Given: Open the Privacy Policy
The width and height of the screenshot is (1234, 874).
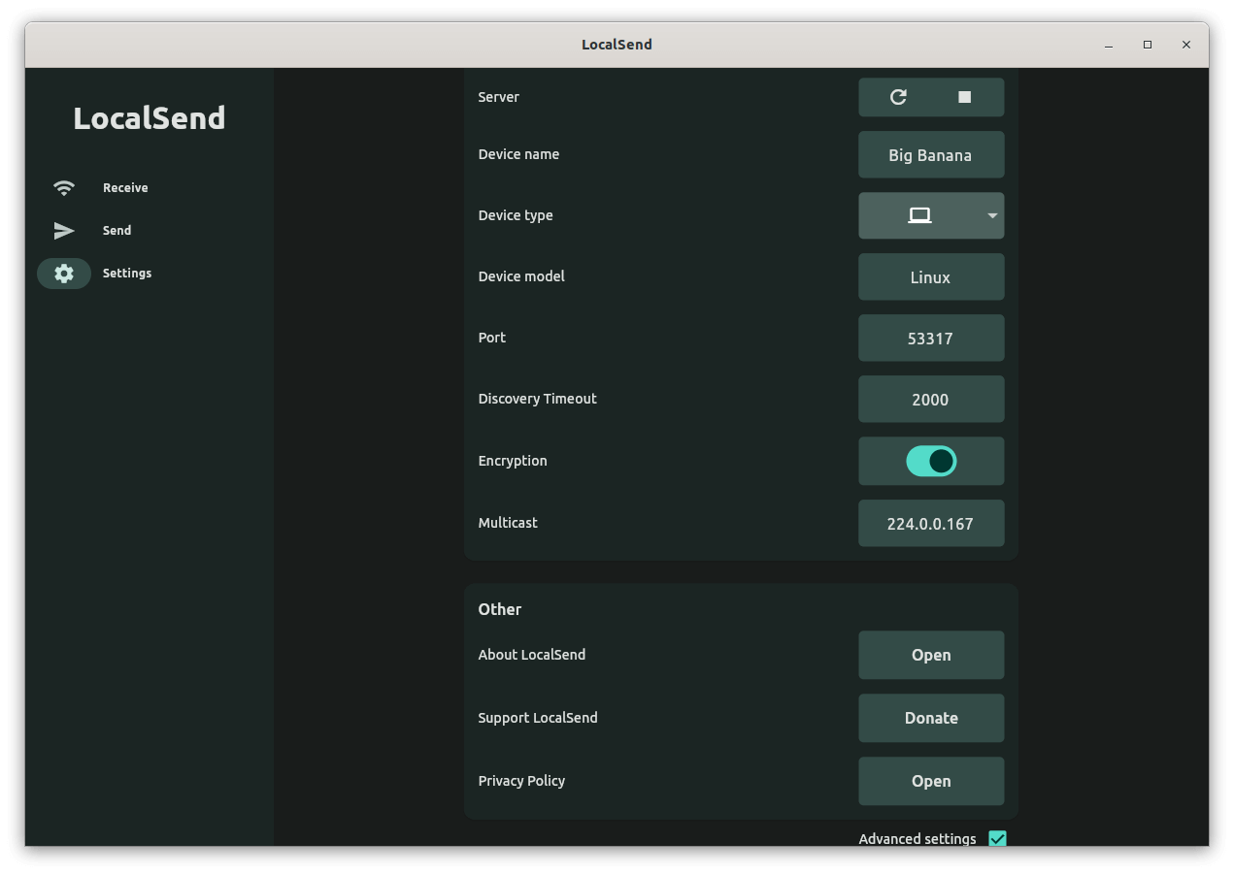Looking at the screenshot, I should coord(930,781).
